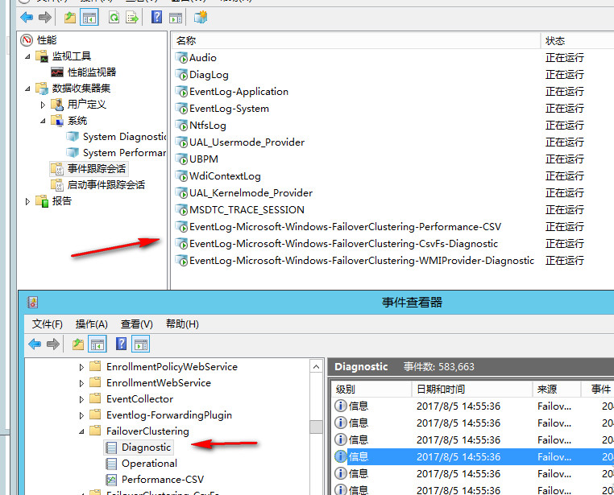Click Up one level icon in 事件查看器 toolbar
Screen dimensions: 614x495
[78, 344]
